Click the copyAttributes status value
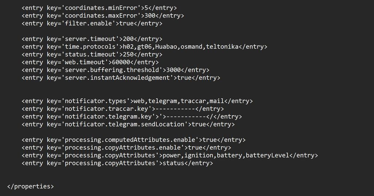The height and width of the screenshot is (196, 374). pyautogui.click(x=173, y=163)
